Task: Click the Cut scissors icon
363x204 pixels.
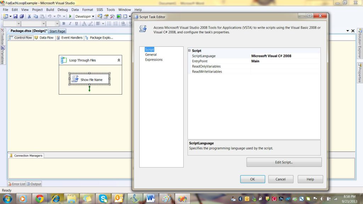Action: [30, 16]
